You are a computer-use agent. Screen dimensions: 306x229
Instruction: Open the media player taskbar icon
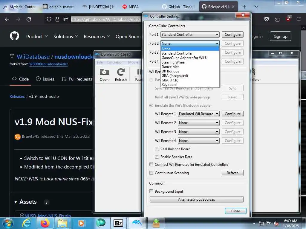(81, 223)
